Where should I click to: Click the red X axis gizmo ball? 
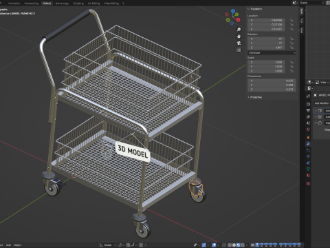[x=239, y=20]
